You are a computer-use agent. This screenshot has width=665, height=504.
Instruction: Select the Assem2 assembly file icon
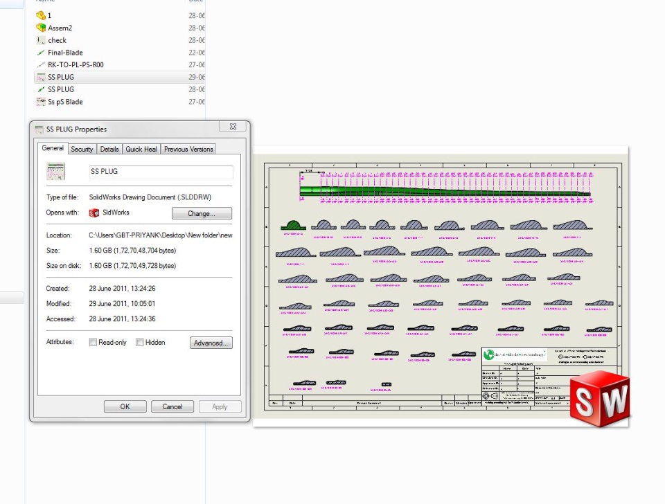click(41, 28)
